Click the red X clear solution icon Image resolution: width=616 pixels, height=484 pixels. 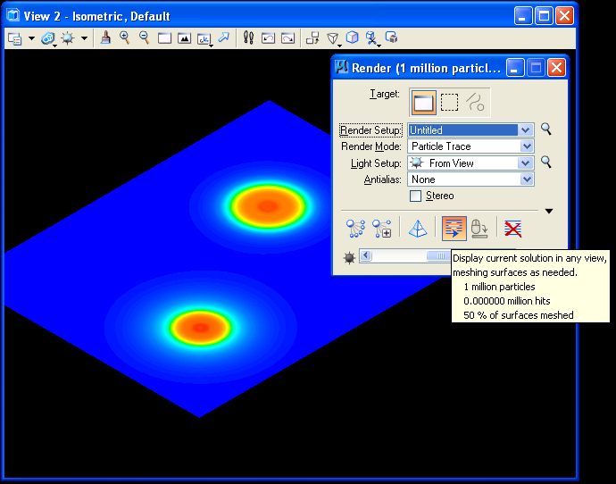(x=513, y=229)
